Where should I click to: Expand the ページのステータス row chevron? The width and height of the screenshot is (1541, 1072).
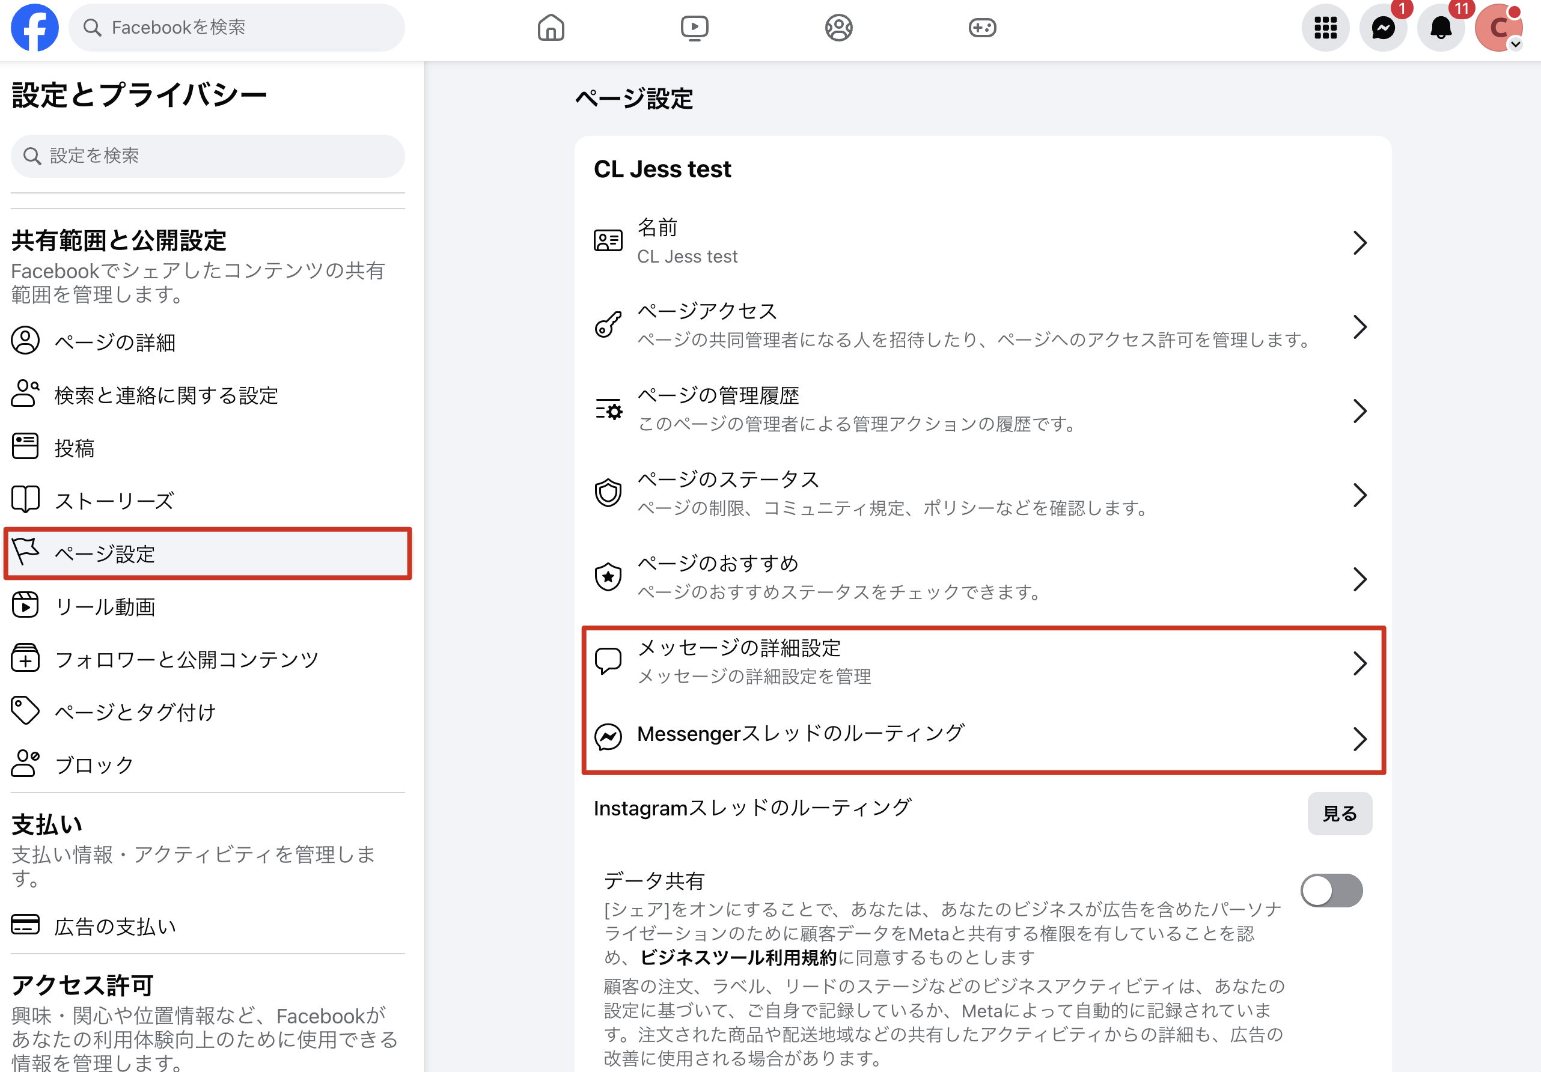[1359, 495]
